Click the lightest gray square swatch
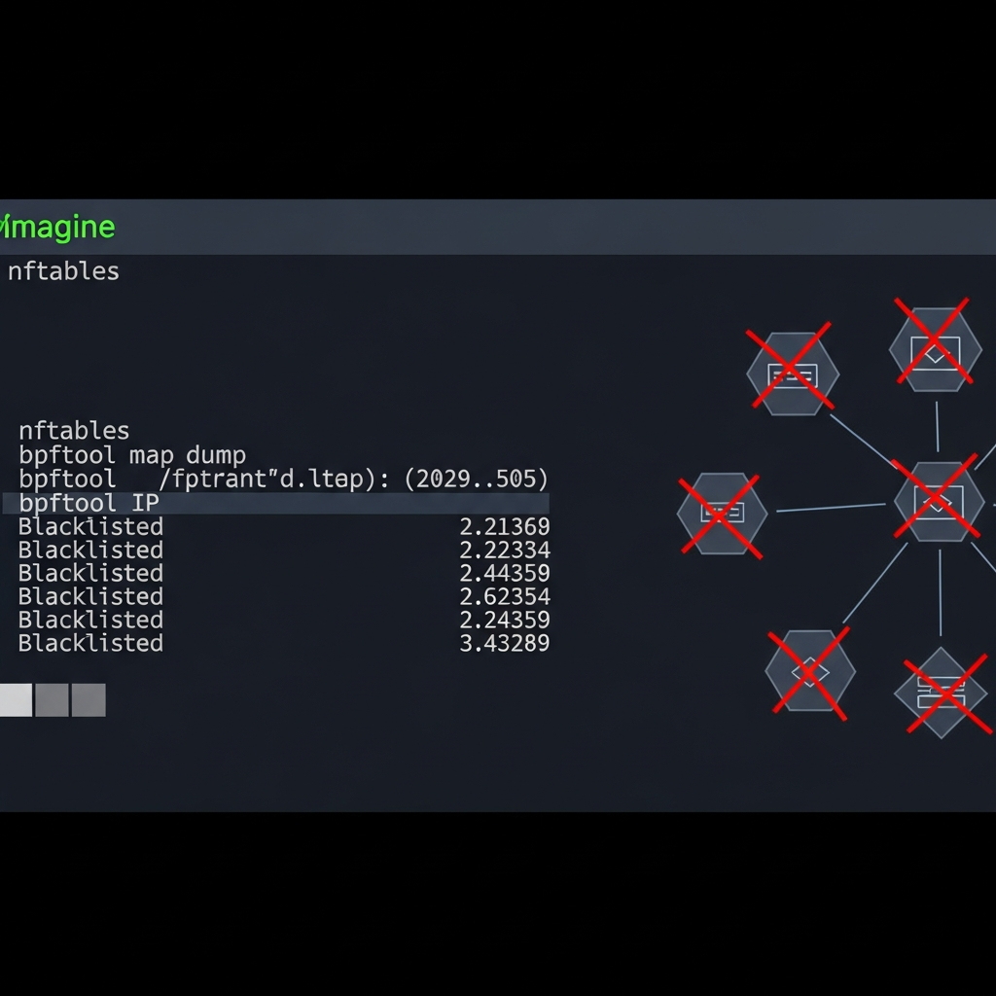 pyautogui.click(x=16, y=700)
